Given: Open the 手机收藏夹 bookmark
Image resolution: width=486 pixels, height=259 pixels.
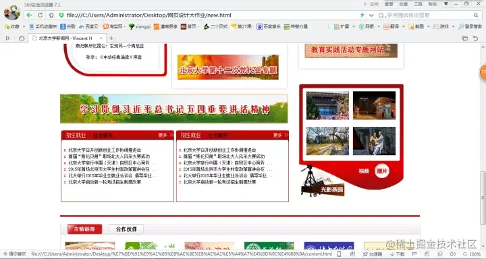Looking at the screenshot, I should point(43,27).
